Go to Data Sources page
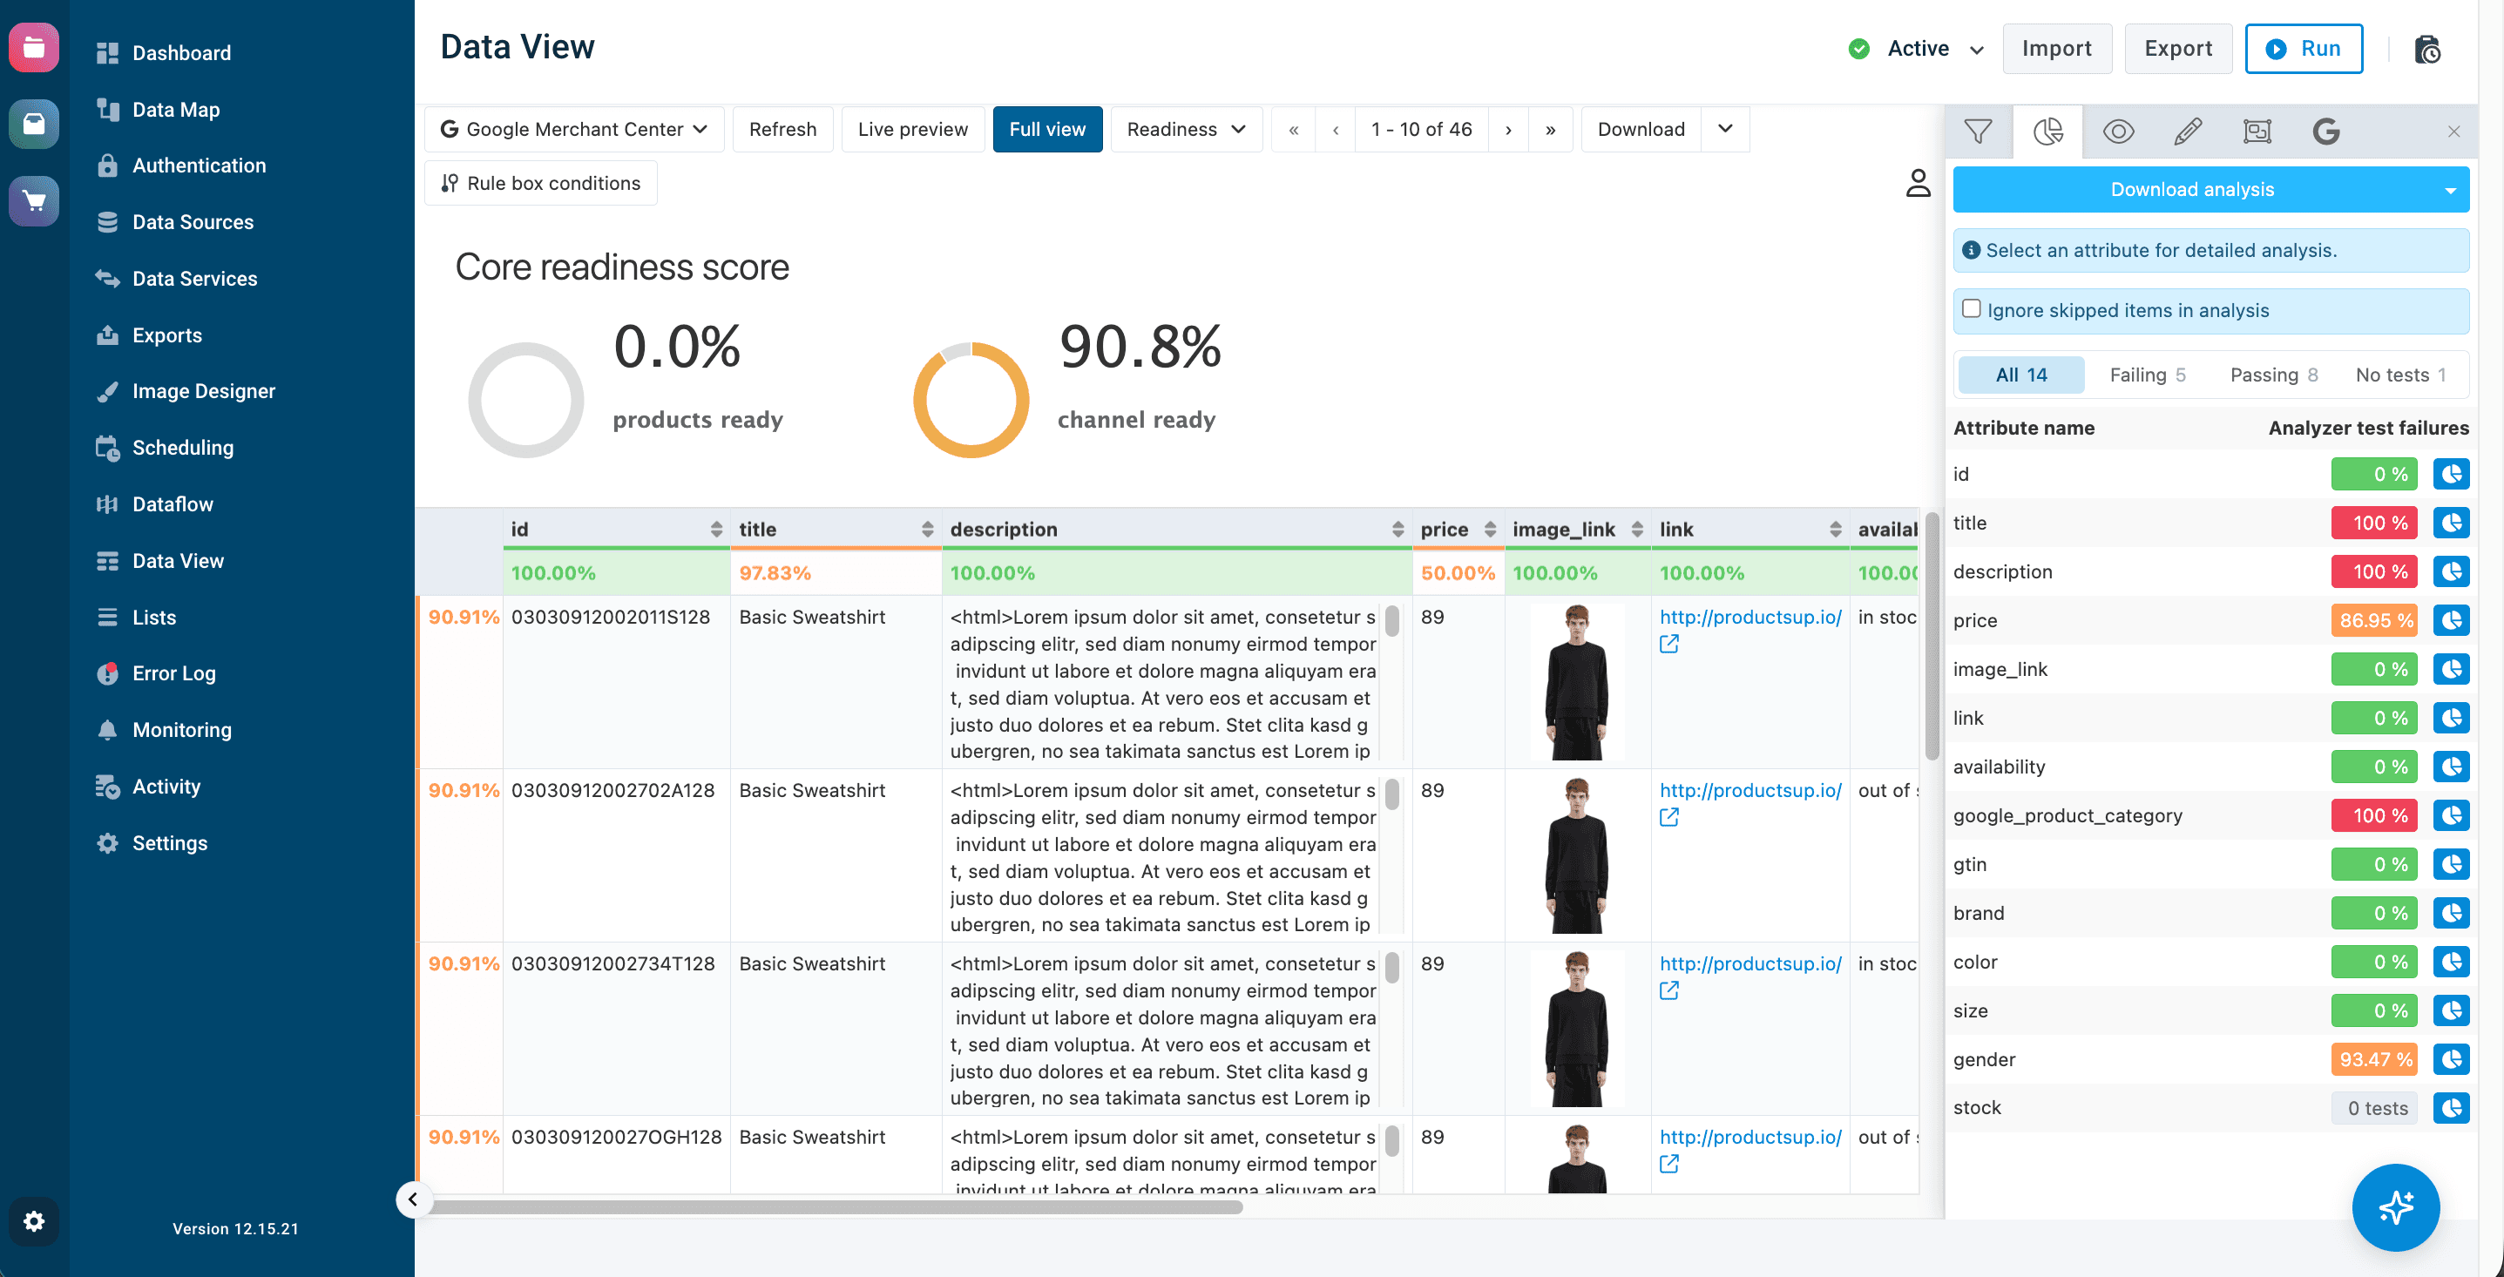This screenshot has height=1277, width=2504. (x=193, y=221)
